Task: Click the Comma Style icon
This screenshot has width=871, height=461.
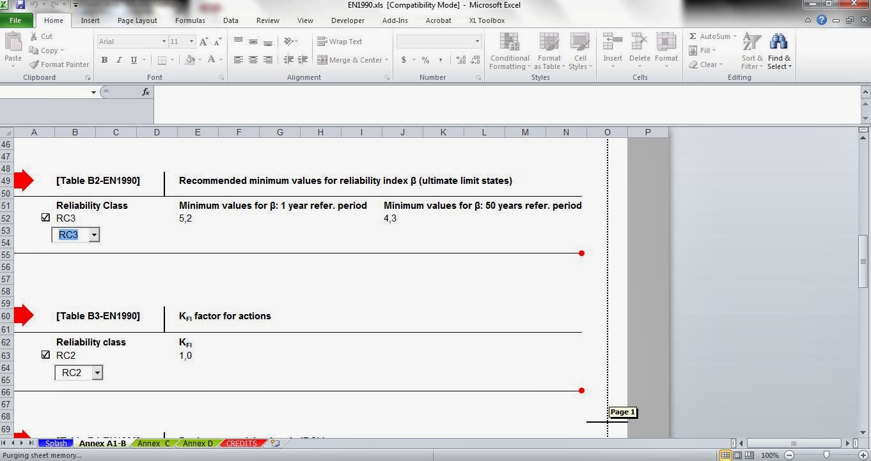Action: click(x=440, y=60)
